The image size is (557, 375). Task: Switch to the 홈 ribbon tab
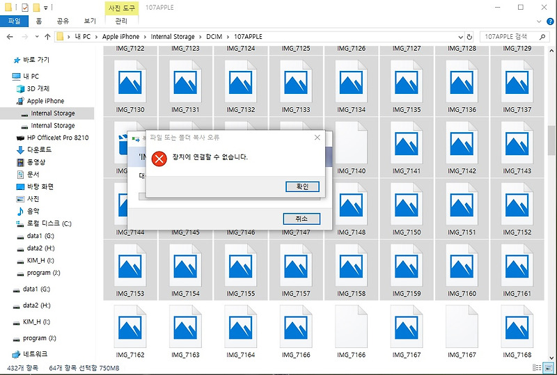(39, 21)
